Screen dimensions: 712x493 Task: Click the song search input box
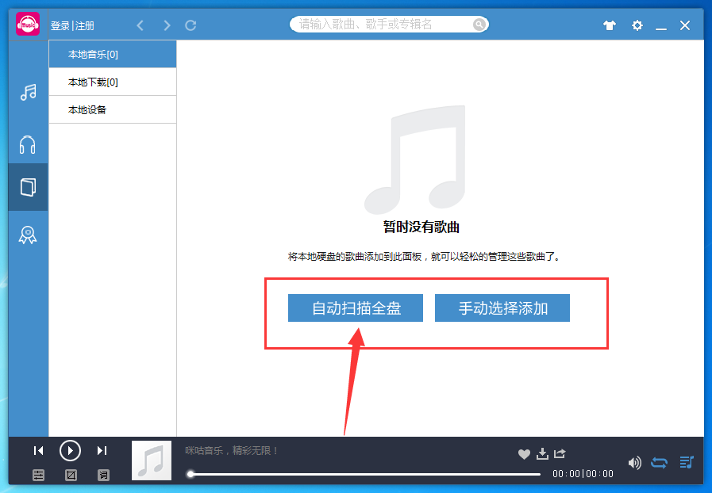[x=381, y=25]
